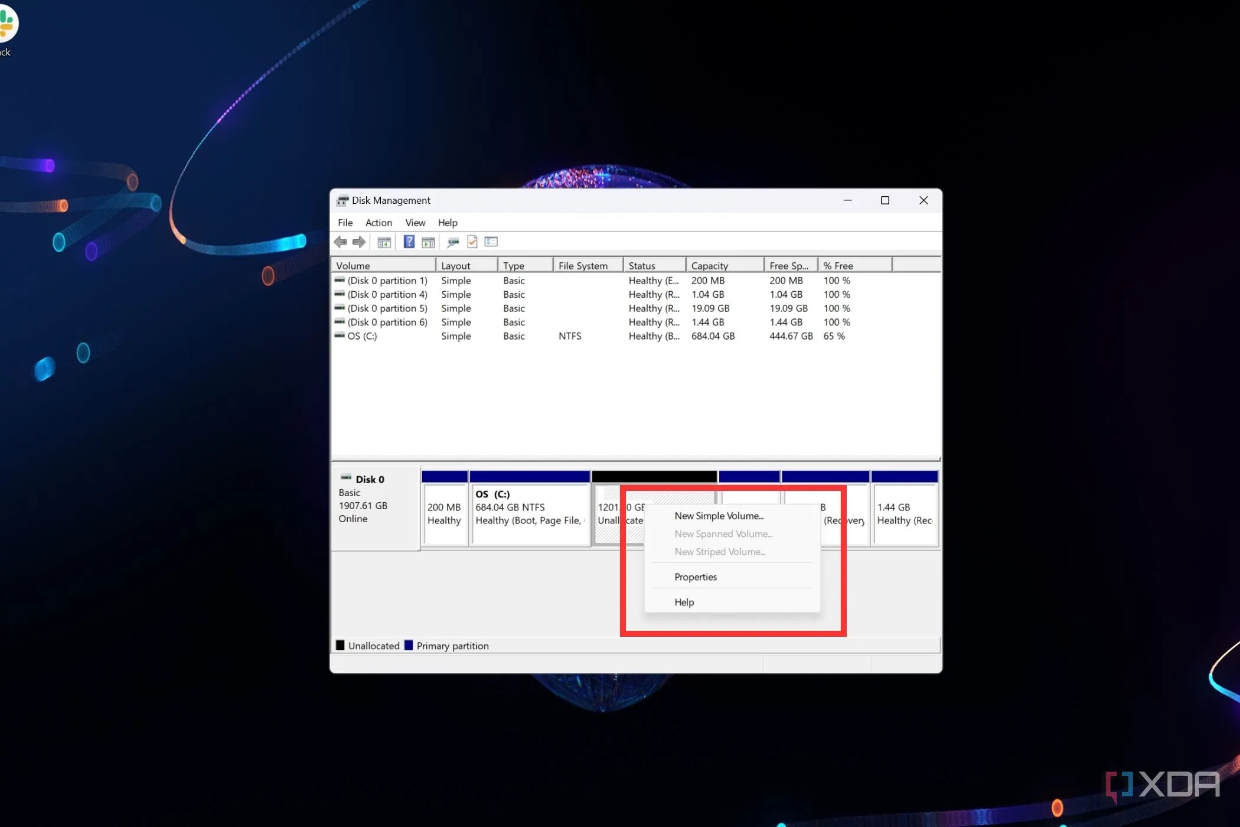
Task: Open Help using the question mark icon
Action: (x=409, y=242)
